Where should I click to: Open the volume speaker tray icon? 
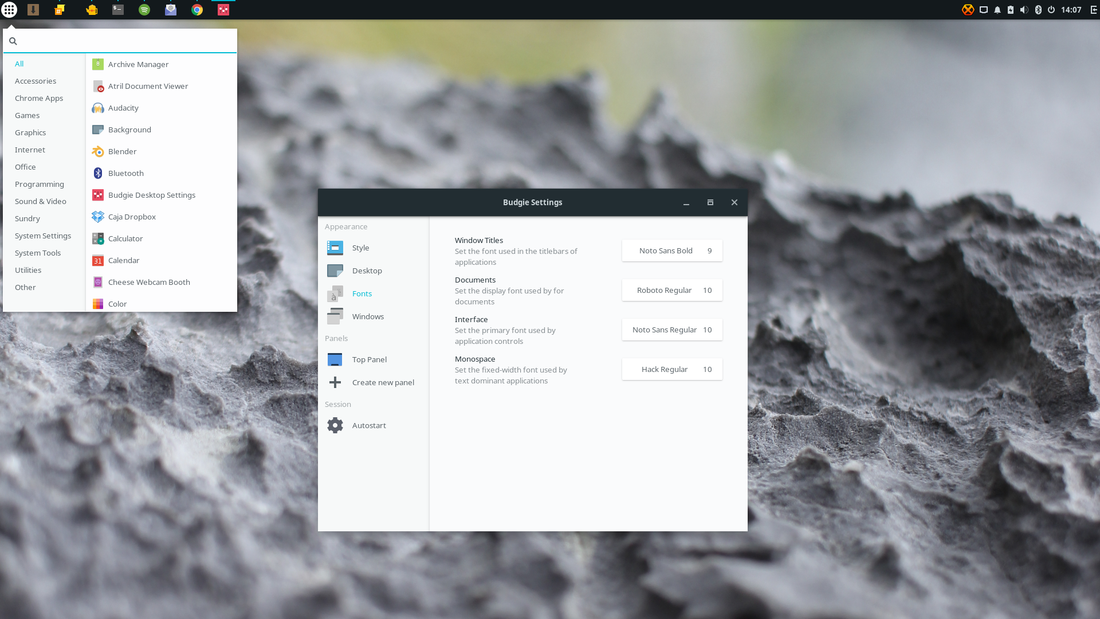[x=1024, y=10]
